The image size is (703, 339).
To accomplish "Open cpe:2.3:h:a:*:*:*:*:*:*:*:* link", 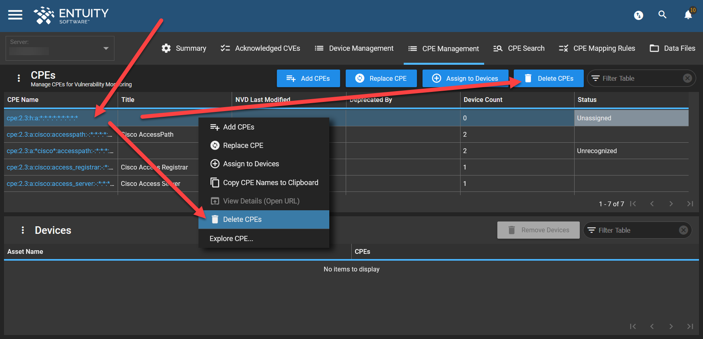I will (x=42, y=118).
